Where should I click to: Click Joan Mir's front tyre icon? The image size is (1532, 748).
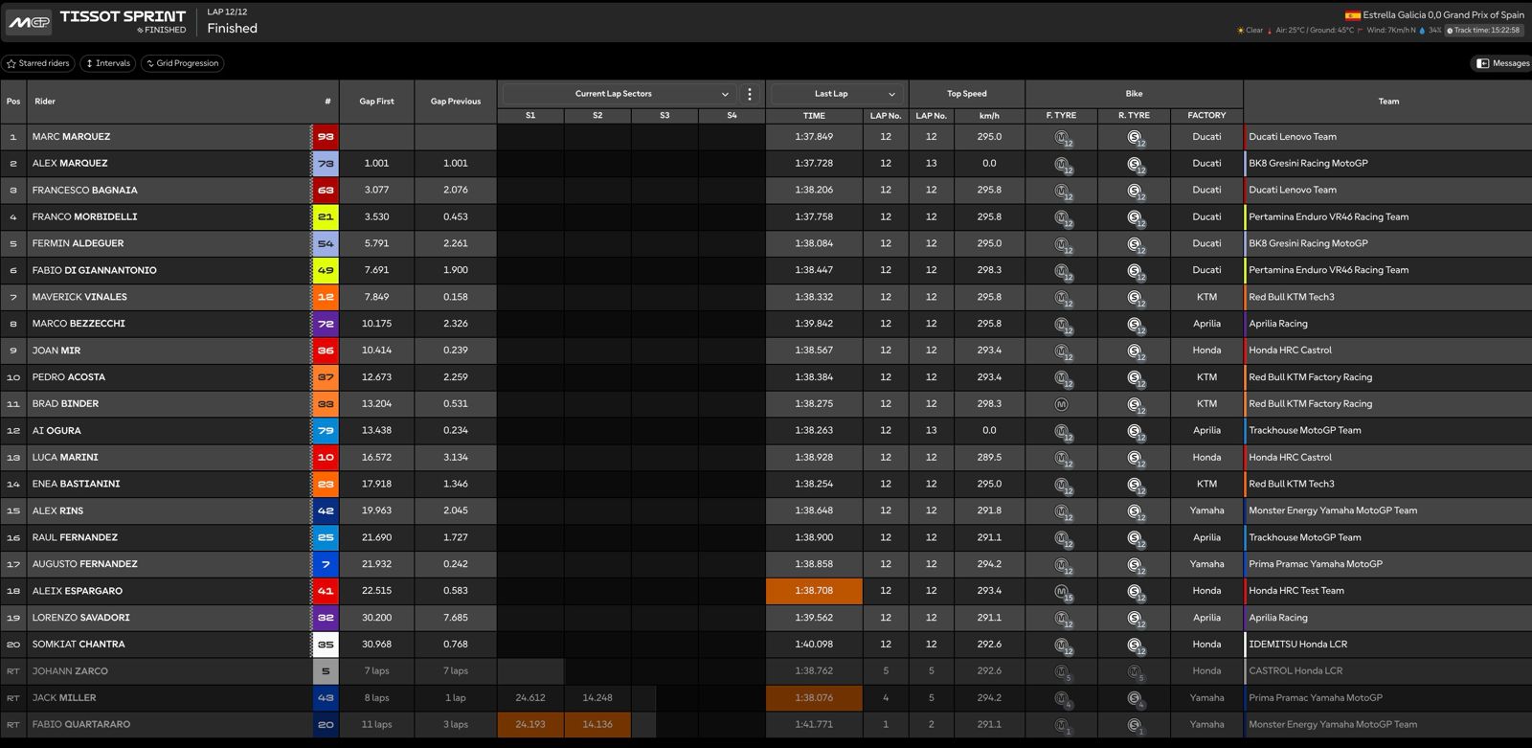(x=1062, y=351)
